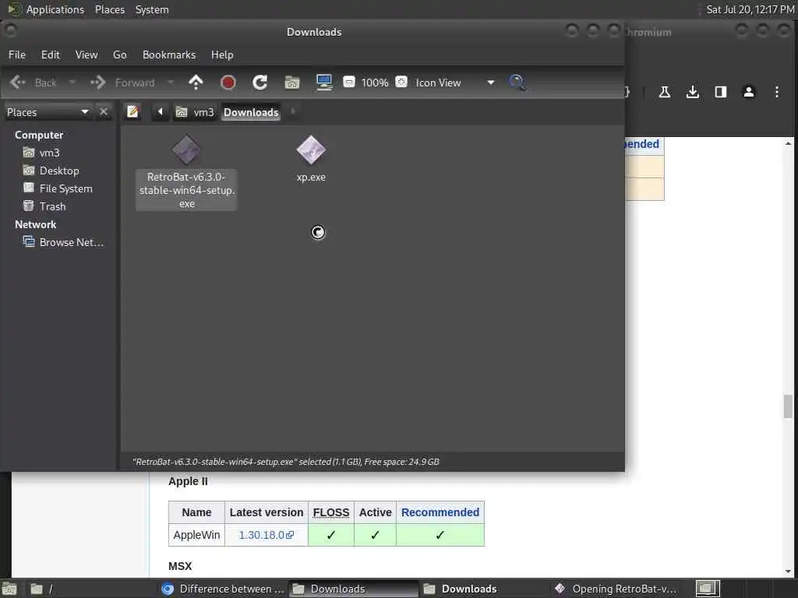
Task: Go to vm3 path button
Action: (195, 112)
